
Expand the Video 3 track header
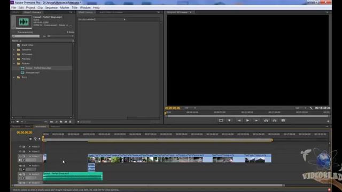tap(30, 147)
